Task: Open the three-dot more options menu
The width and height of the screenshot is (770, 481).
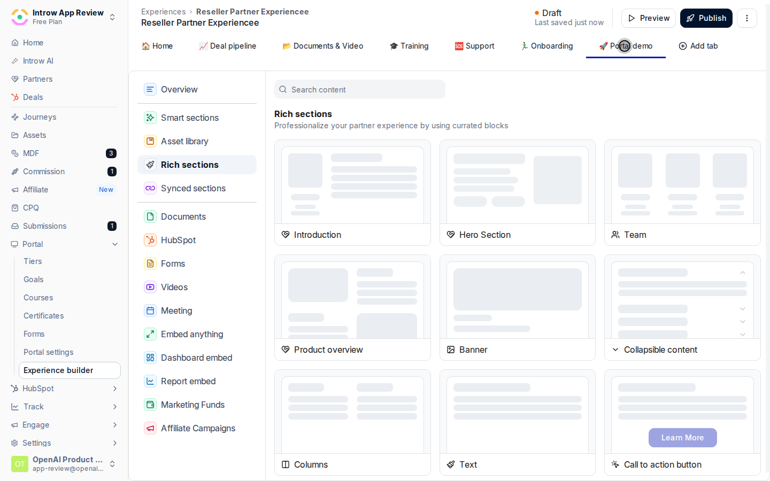Action: [x=746, y=18]
